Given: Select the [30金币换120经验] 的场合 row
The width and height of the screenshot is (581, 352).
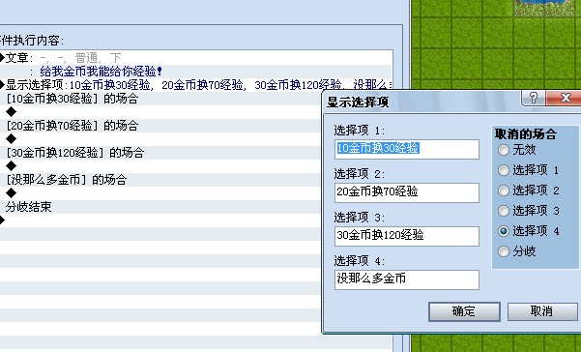Looking at the screenshot, I should pyautogui.click(x=160, y=153).
